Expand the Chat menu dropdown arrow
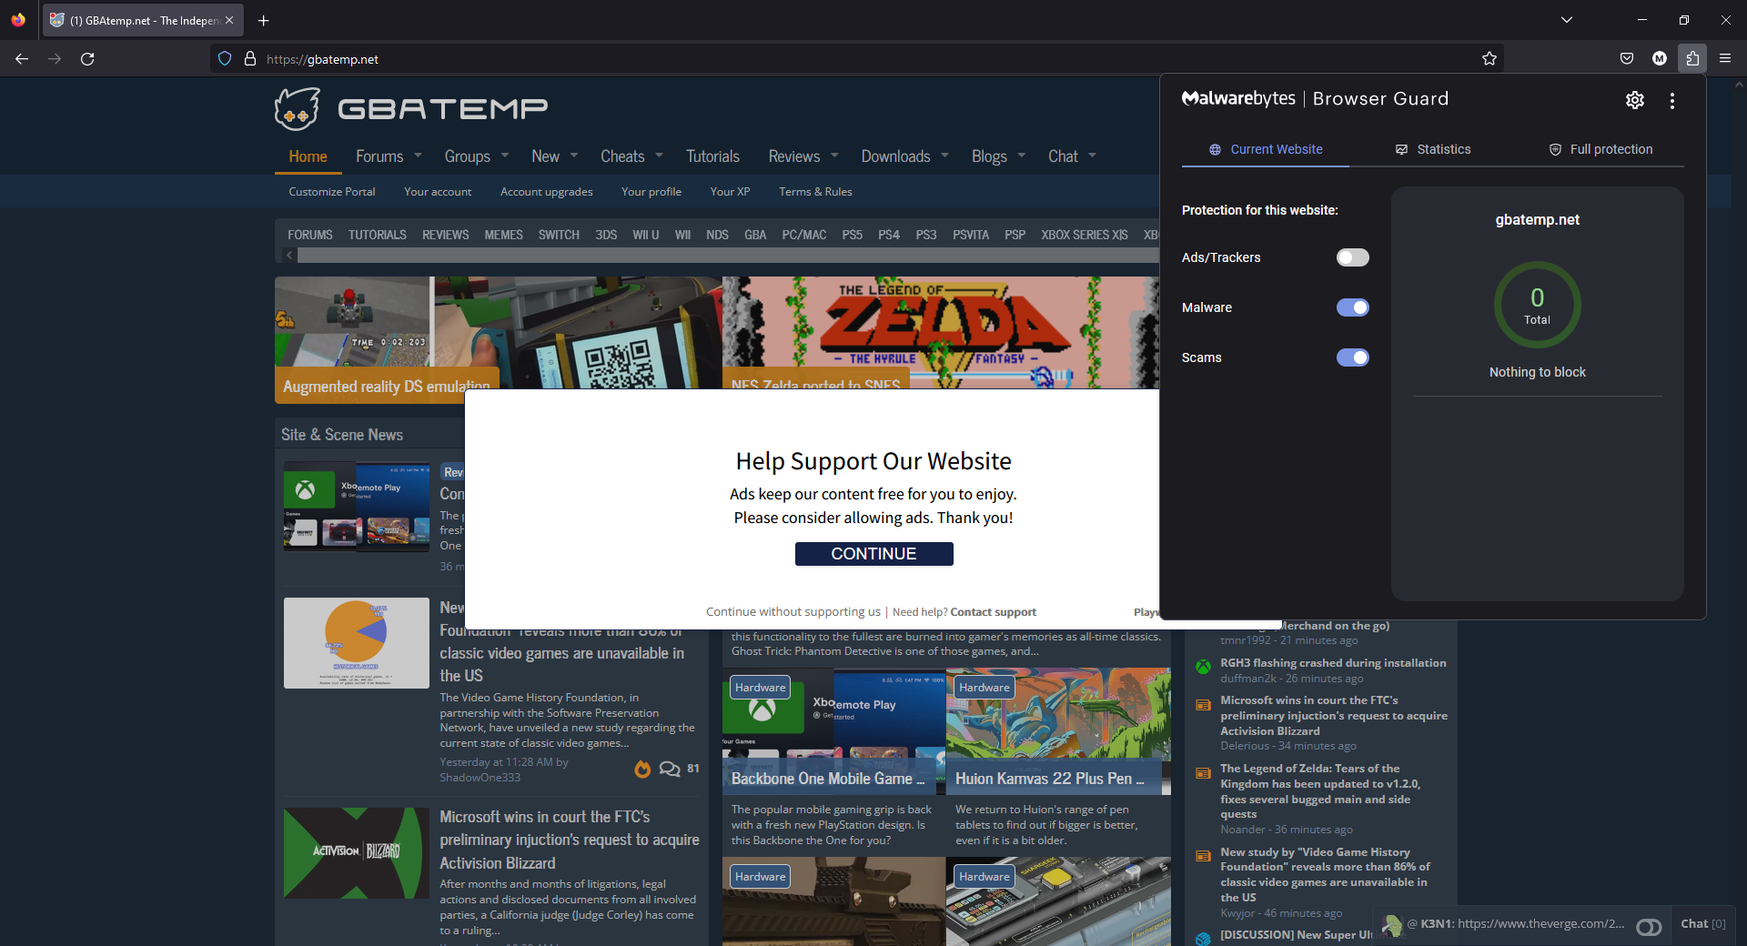Image resolution: width=1747 pixels, height=946 pixels. tap(1093, 156)
